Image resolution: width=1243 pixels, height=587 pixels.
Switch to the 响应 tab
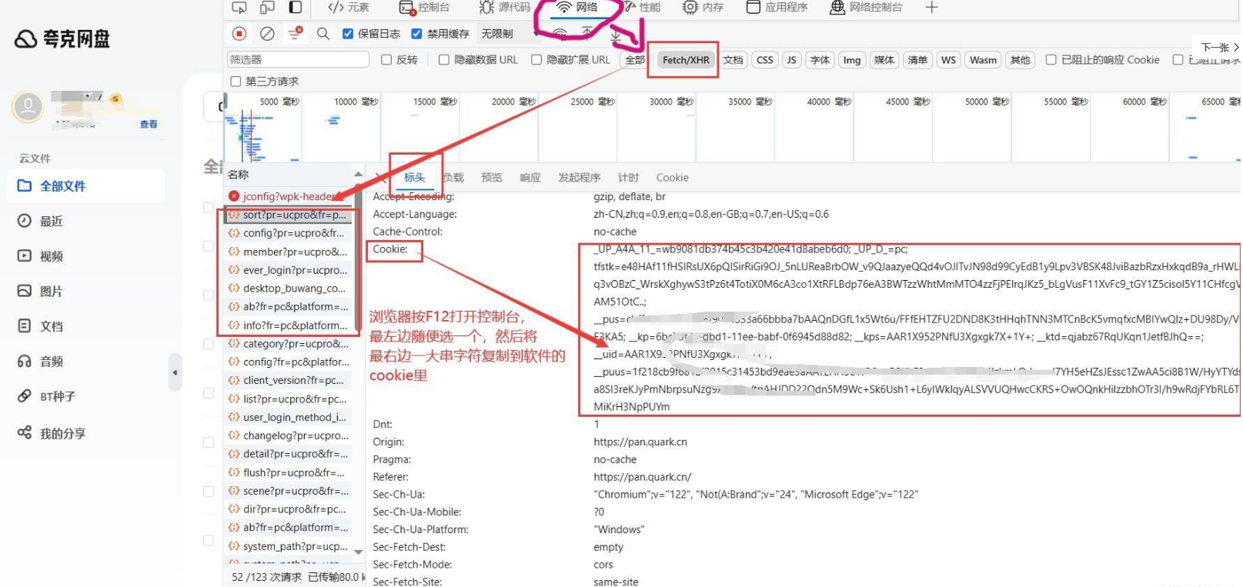[x=530, y=178]
